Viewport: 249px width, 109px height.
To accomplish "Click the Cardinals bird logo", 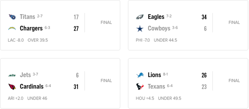I will [12, 86].
